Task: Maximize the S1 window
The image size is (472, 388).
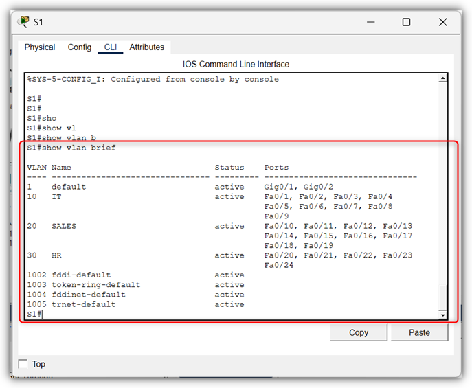Action: pos(406,22)
